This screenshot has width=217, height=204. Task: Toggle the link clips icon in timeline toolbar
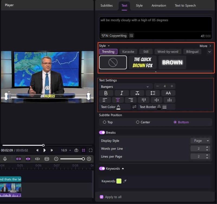pyautogui.click(x=18, y=159)
